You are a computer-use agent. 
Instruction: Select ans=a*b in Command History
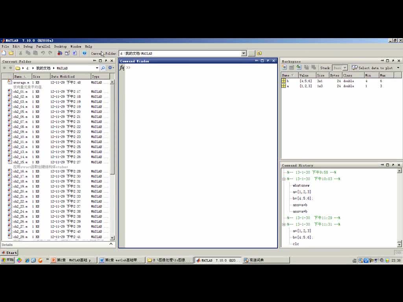pyautogui.click(x=300, y=205)
